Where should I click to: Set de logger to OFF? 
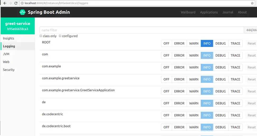[x=166, y=103]
